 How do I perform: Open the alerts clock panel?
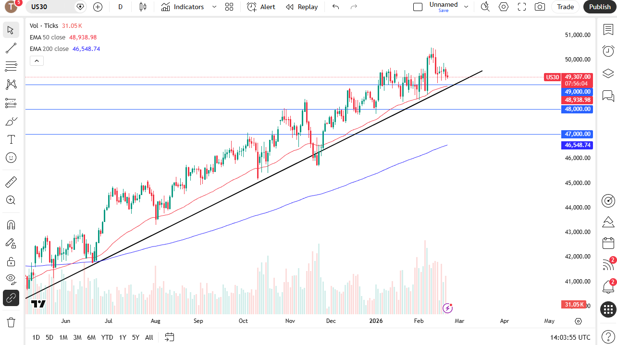[608, 51]
